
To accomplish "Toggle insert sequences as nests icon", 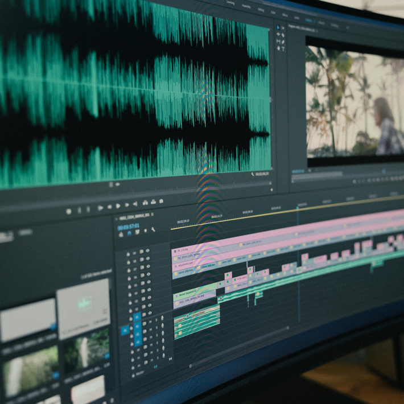I will pos(121,234).
